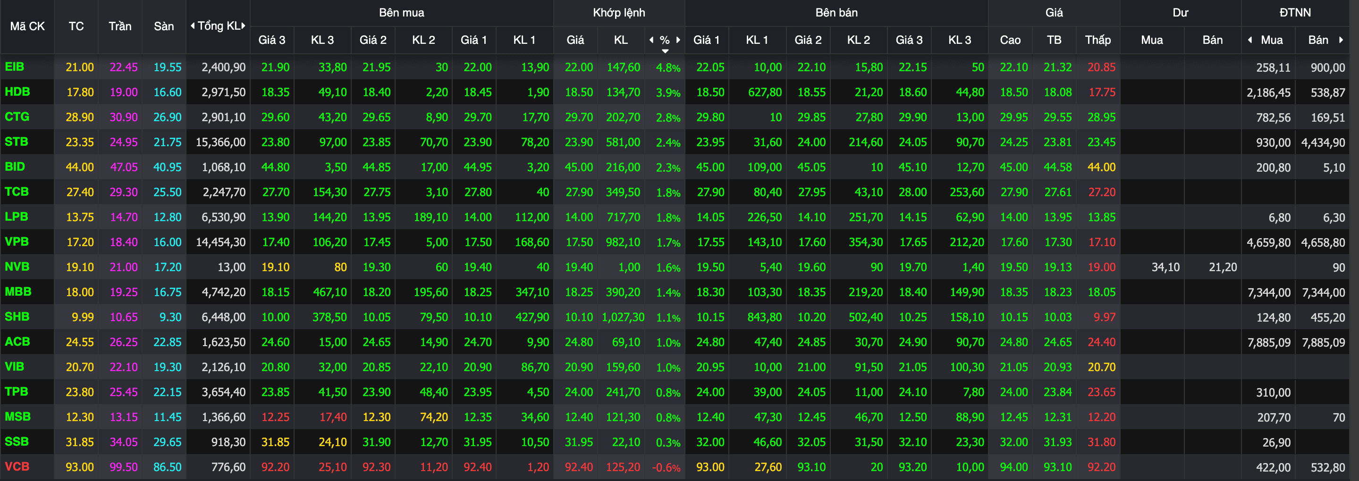Click the ĐTNN group header

coord(1295,13)
